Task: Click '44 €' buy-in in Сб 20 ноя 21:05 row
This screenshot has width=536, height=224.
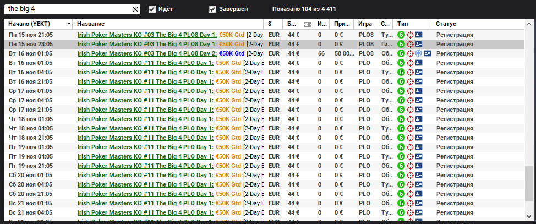Action: (293, 194)
